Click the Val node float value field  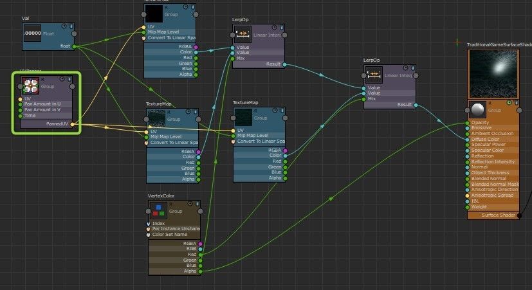(x=33, y=33)
